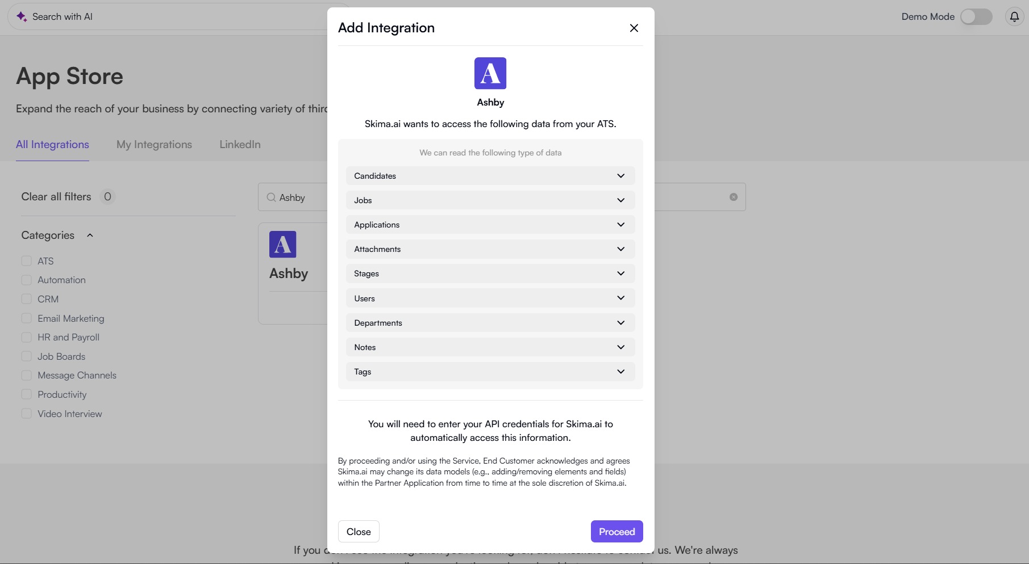
Task: Click the magnifier icon in the search box
Action: [271, 197]
